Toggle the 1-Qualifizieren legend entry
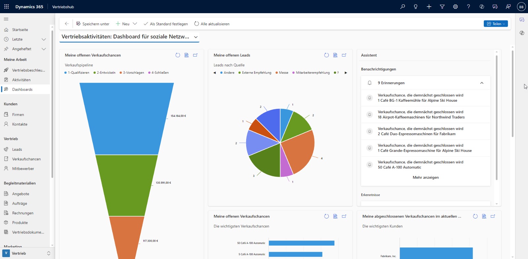Image resolution: width=528 pixels, height=259 pixels. coord(78,73)
